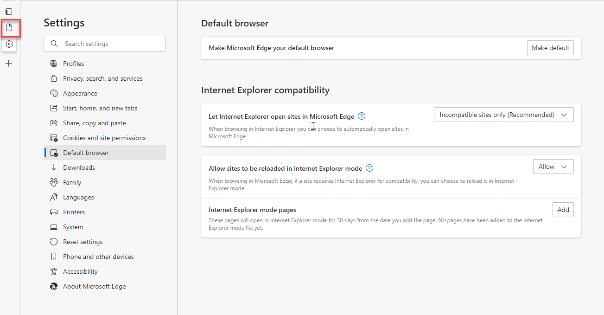Click the Family icon
Screen dimensions: 604x315
pos(54,182)
